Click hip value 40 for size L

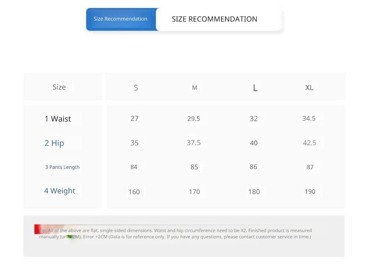pos(254,143)
